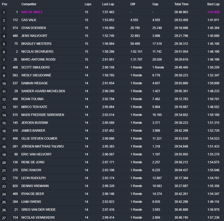Click the Laps column header
The width and height of the screenshot is (224, 221).
[x=88, y=4]
